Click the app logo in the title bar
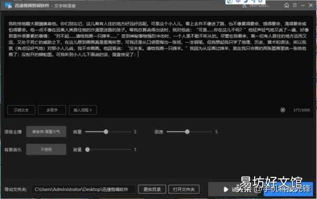This screenshot has height=199, width=317. [x=8, y=5]
